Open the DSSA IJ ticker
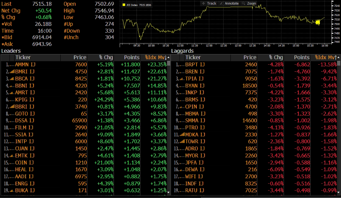The image size is (341, 198). [25, 120]
